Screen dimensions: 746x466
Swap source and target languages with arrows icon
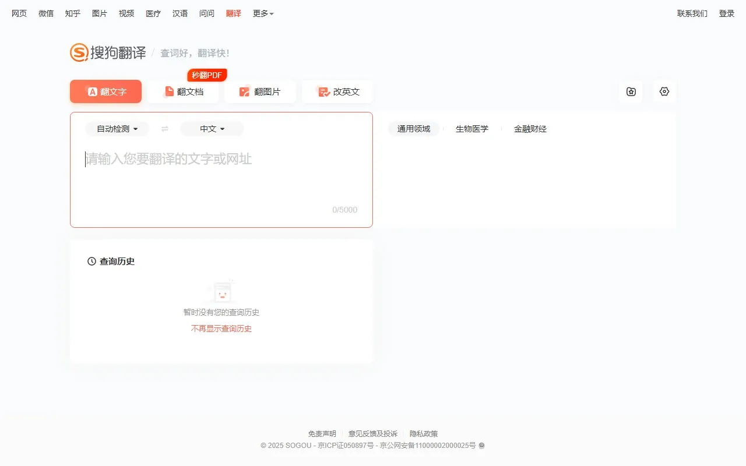[164, 129]
